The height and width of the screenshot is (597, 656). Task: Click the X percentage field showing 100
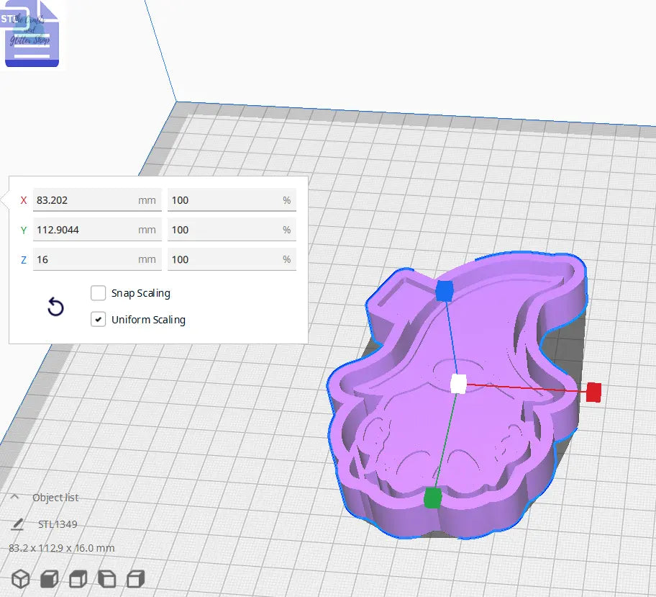pos(232,199)
